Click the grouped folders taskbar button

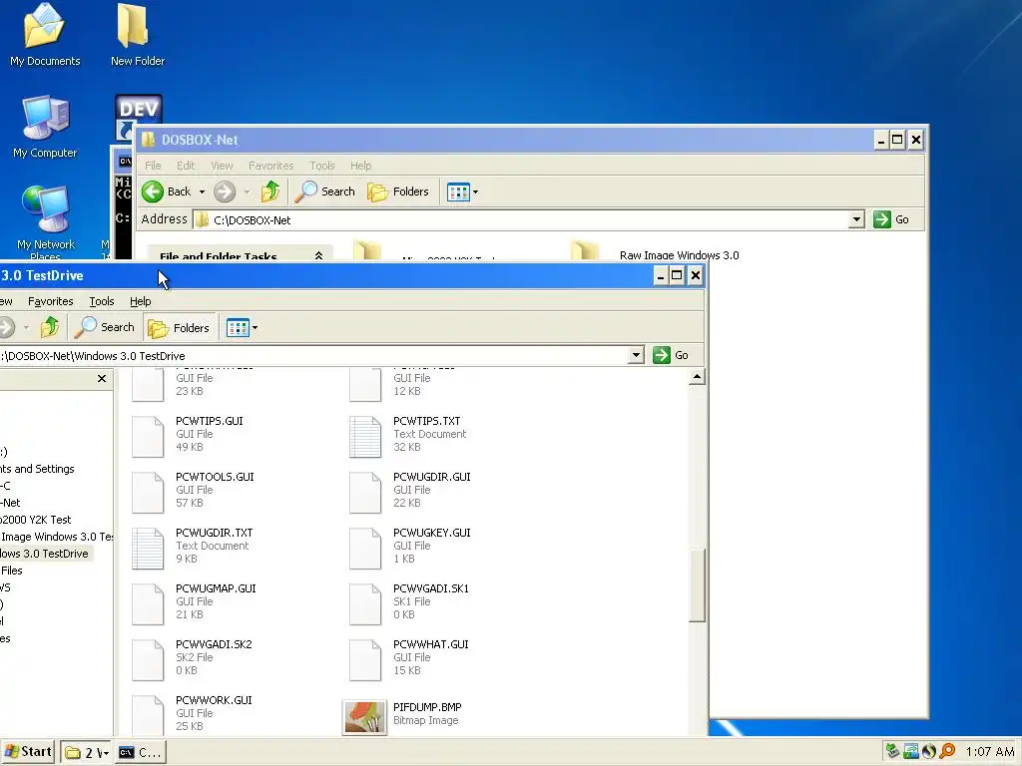[x=86, y=752]
